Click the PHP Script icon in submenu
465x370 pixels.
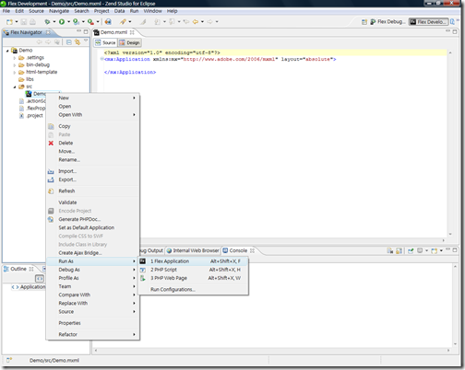click(143, 270)
